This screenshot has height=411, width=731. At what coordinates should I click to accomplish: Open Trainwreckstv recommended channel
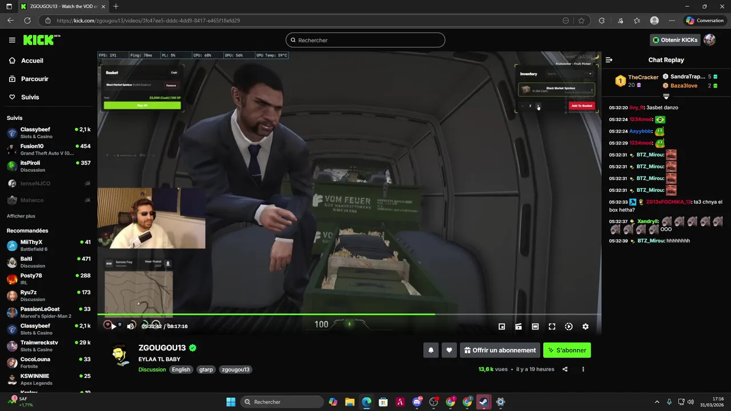click(49, 346)
